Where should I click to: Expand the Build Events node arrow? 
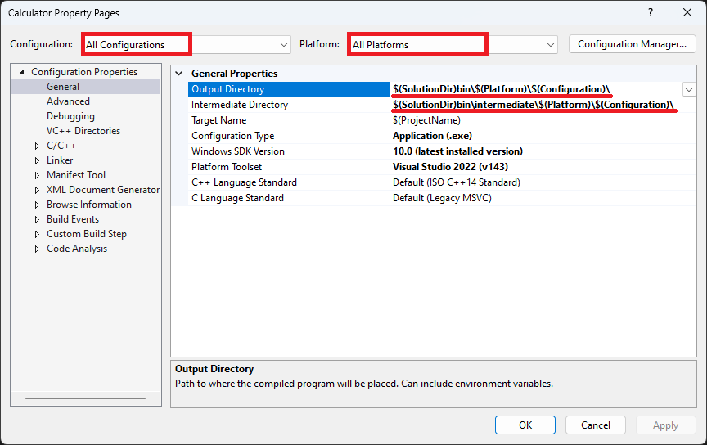(37, 219)
